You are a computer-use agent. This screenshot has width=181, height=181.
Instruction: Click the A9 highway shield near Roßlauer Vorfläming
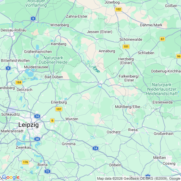pos(33,19)
